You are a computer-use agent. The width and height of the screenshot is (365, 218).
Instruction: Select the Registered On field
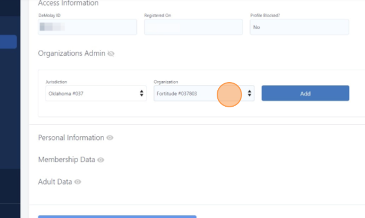point(194,27)
